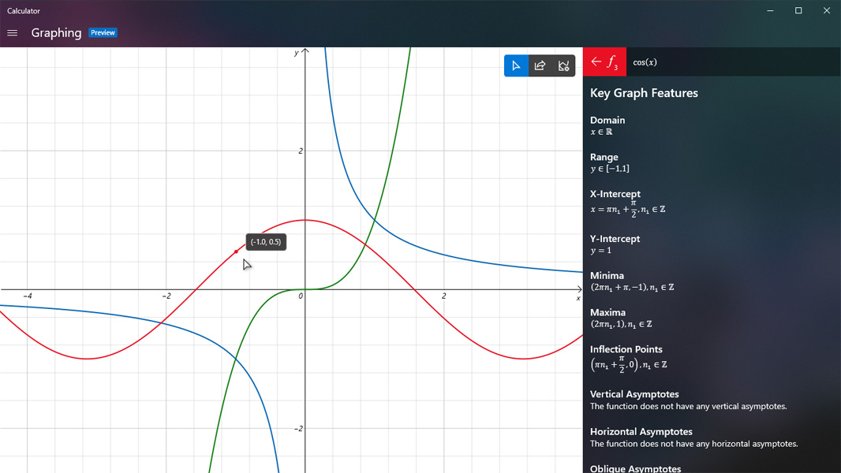
Task: Click the Graphing mode title
Action: tap(56, 33)
